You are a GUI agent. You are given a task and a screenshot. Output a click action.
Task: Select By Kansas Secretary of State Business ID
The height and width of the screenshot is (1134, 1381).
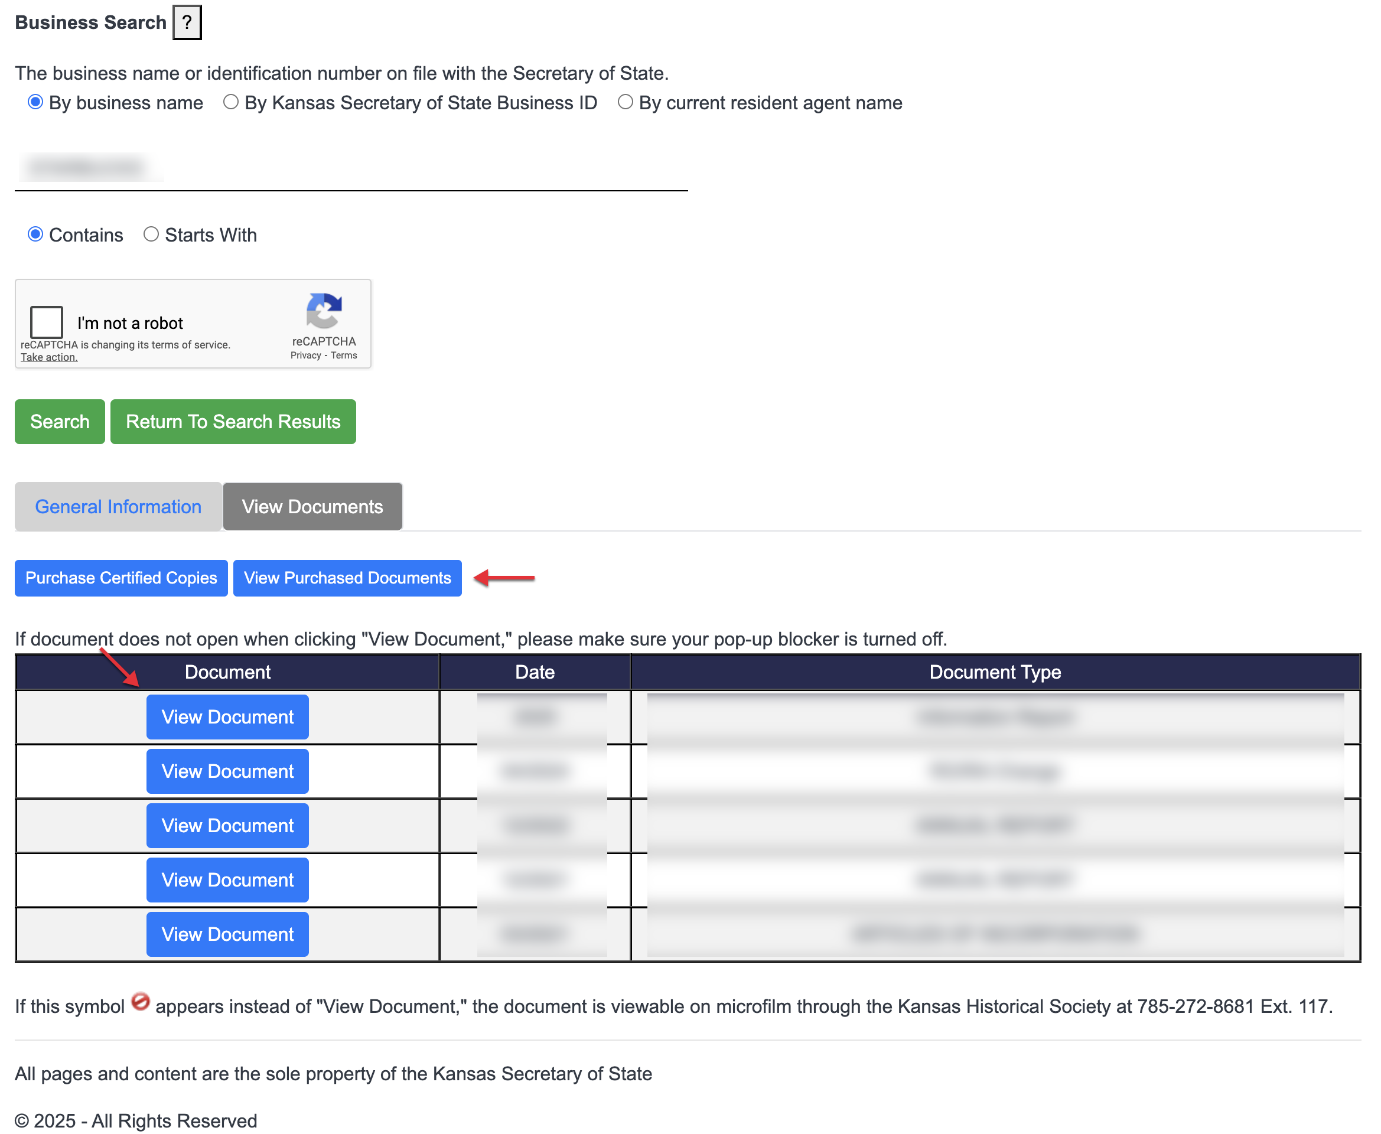pyautogui.click(x=230, y=103)
